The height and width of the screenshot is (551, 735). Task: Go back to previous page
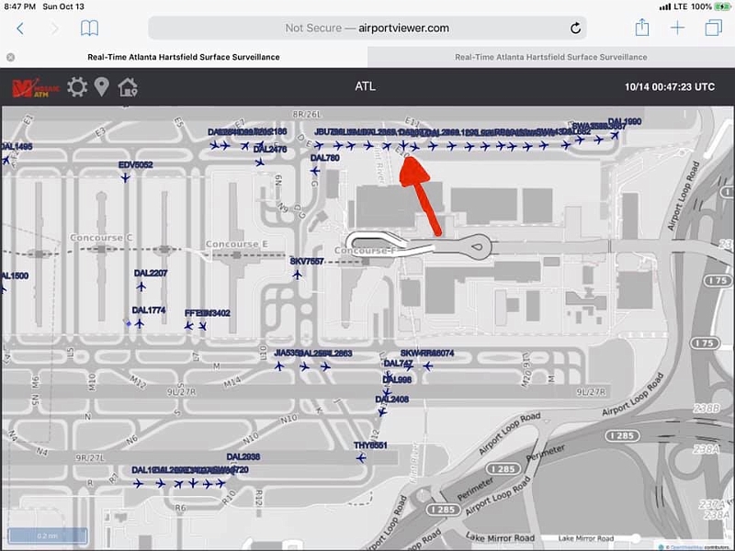20,28
